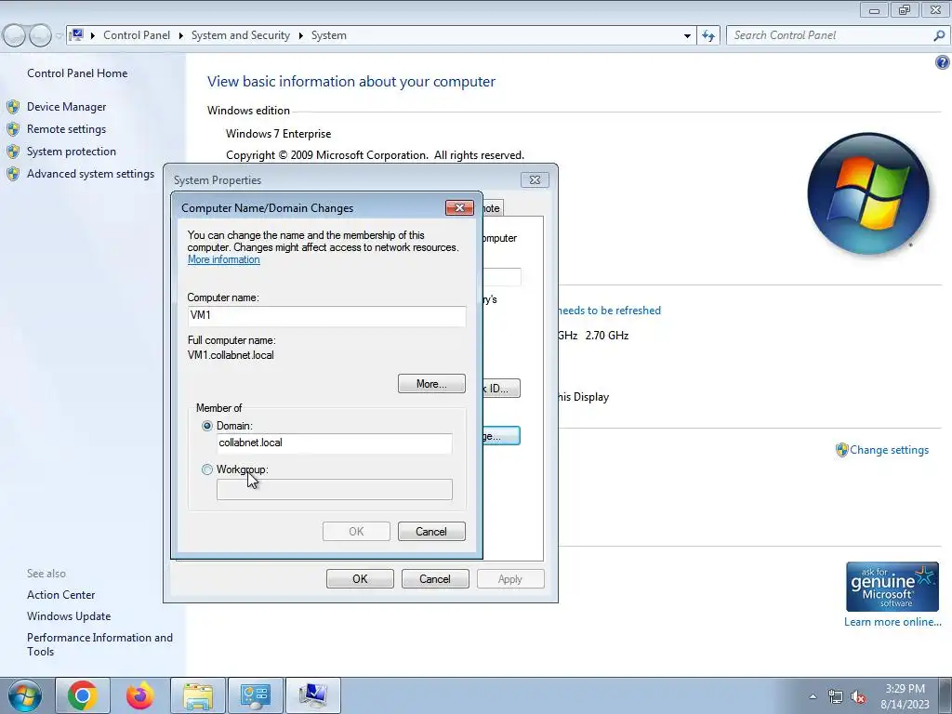Screen dimensions: 952x714
Task: Click System in the breadcrumb path
Action: (x=328, y=35)
